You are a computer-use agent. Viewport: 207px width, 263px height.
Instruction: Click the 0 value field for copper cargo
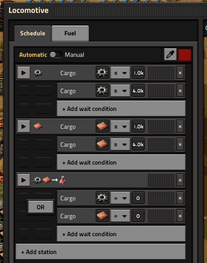click(138, 216)
